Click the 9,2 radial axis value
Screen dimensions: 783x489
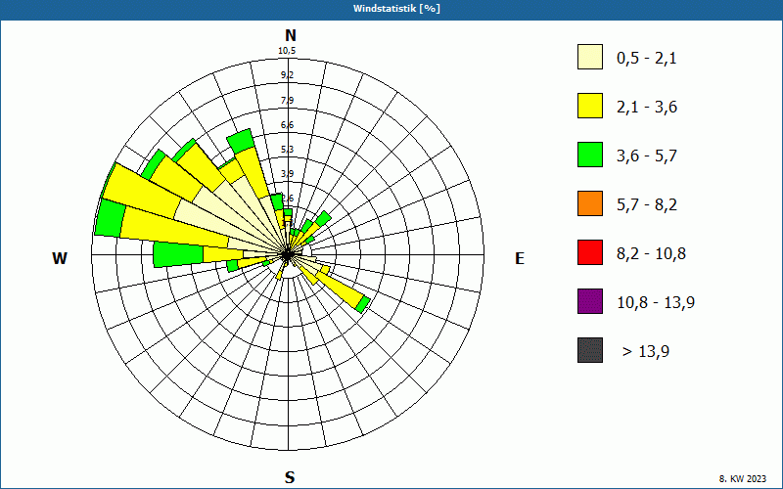click(287, 75)
